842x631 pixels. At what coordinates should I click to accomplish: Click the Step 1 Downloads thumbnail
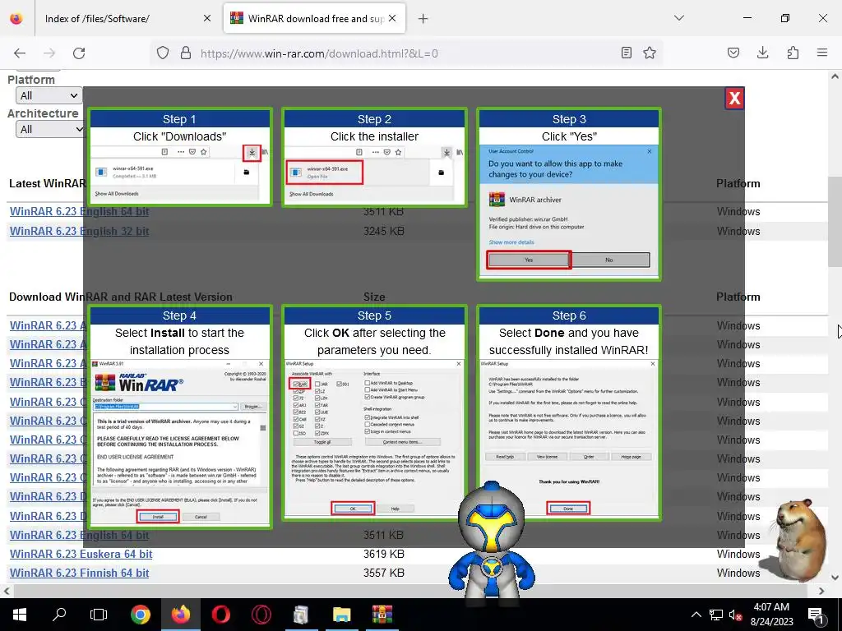[x=180, y=157]
